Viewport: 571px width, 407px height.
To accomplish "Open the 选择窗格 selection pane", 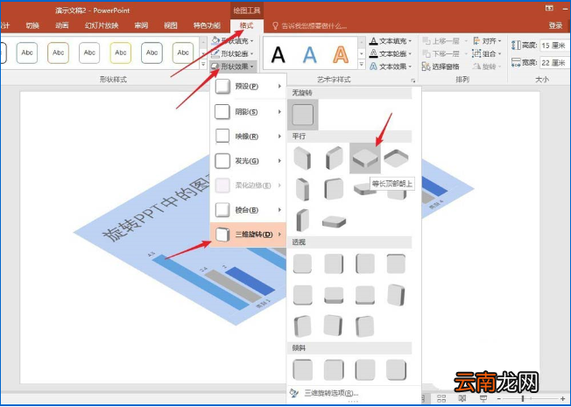I will [x=441, y=67].
